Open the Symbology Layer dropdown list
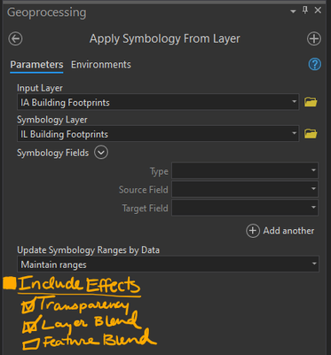 (x=158, y=134)
